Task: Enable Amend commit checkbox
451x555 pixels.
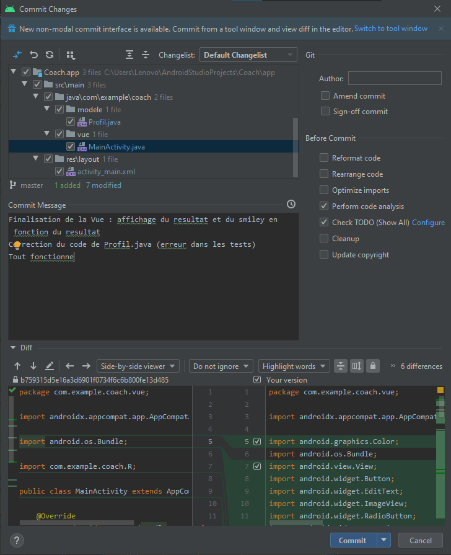Action: point(325,96)
